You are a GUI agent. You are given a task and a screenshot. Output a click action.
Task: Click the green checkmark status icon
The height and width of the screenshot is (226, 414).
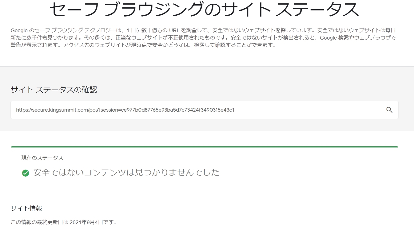click(x=26, y=173)
